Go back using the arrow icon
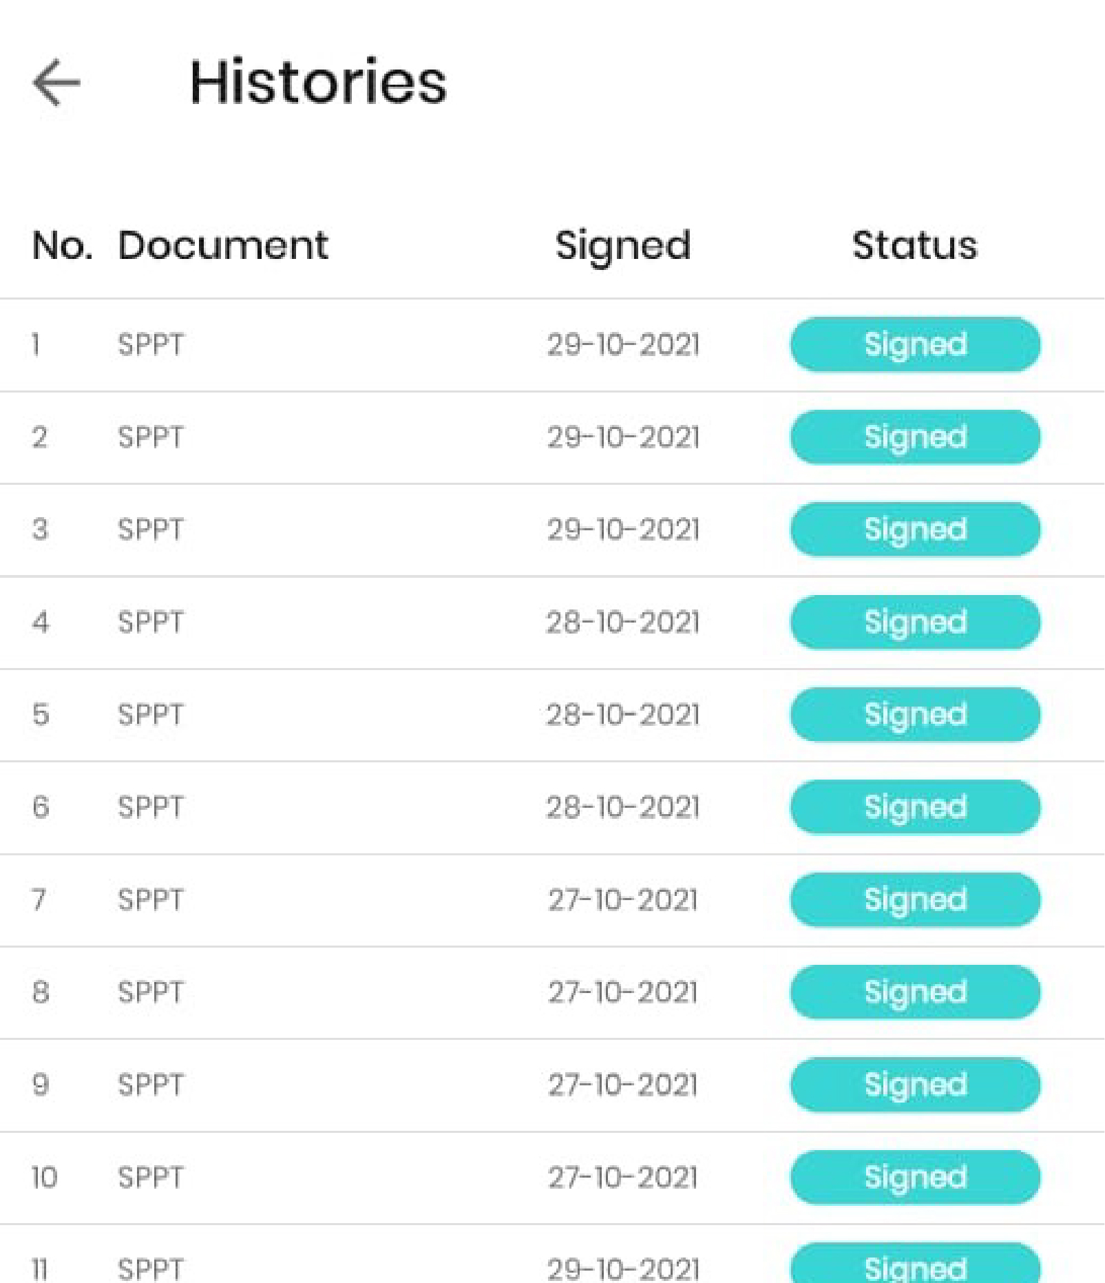Viewport: 1105px width, 1283px height. pyautogui.click(x=56, y=83)
